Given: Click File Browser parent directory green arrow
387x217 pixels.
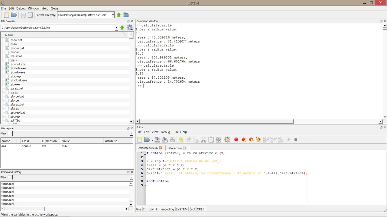Looking at the screenshot, I should (122, 27).
